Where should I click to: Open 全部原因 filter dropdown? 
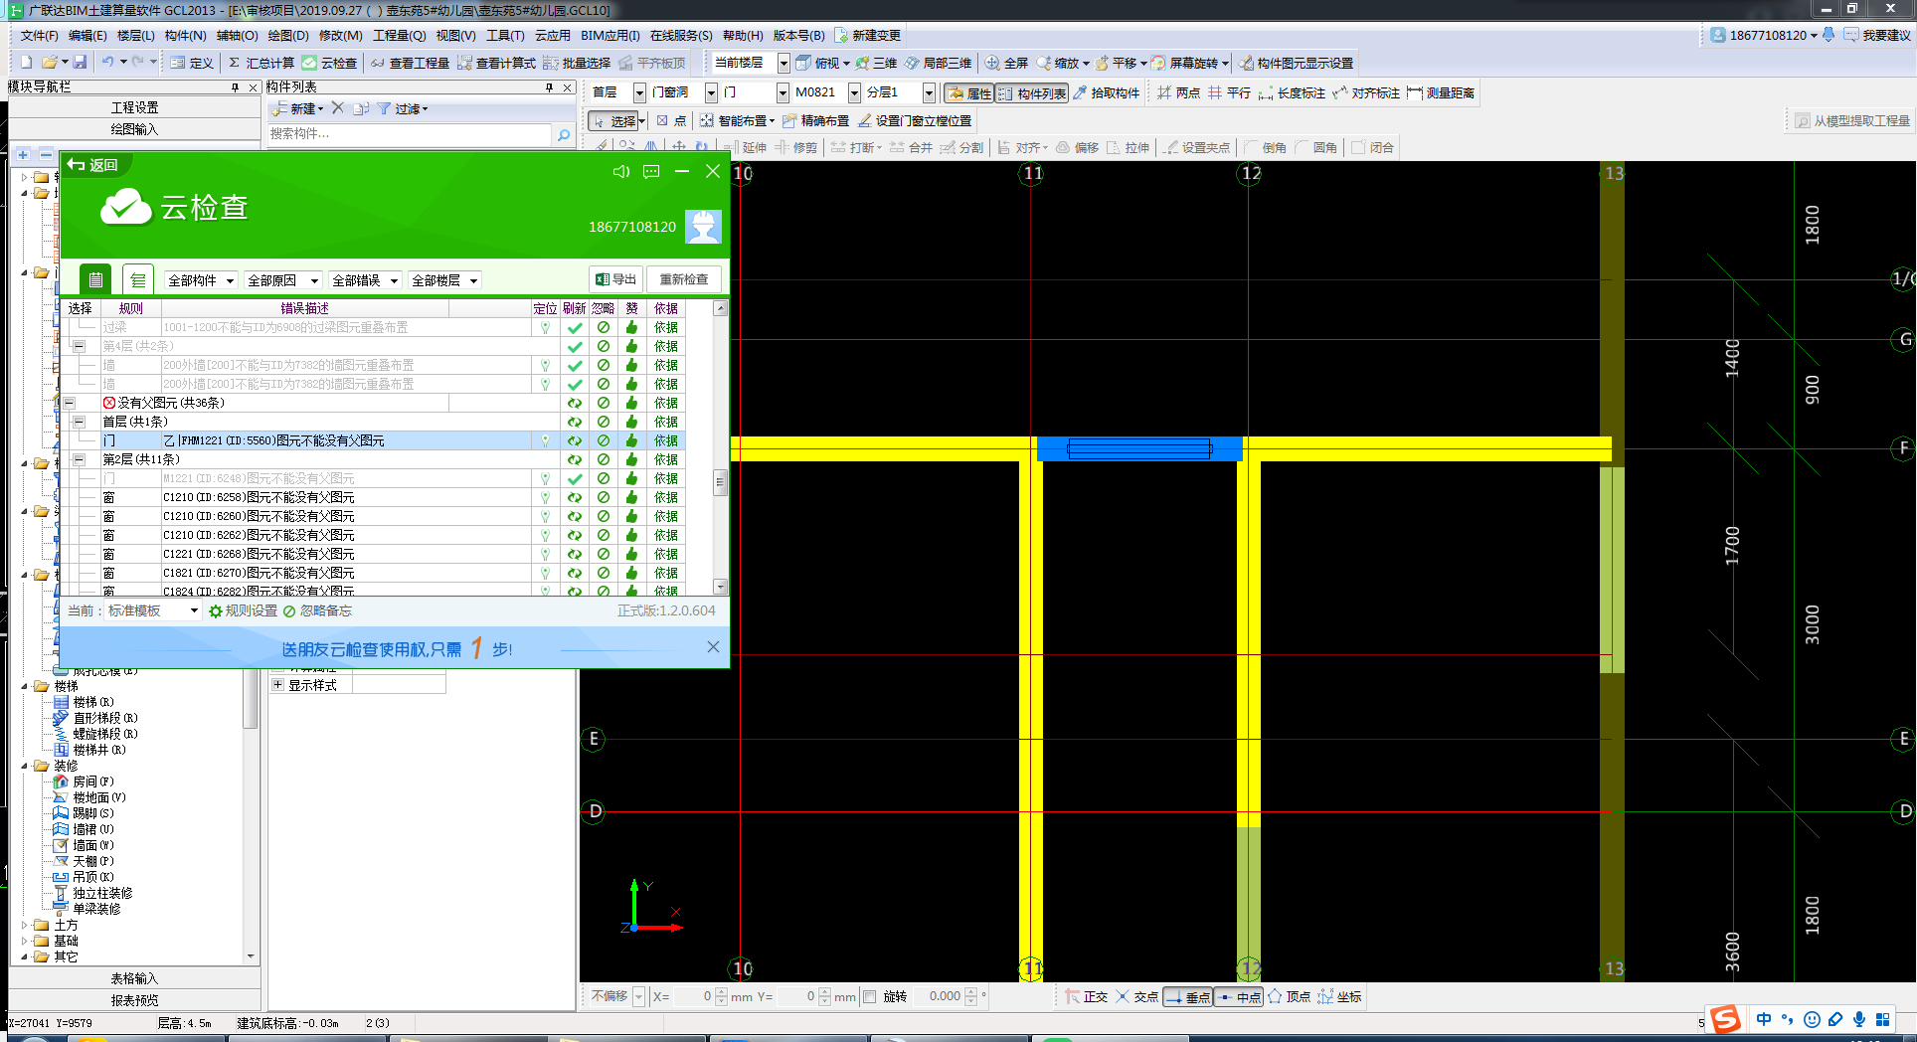(x=283, y=280)
